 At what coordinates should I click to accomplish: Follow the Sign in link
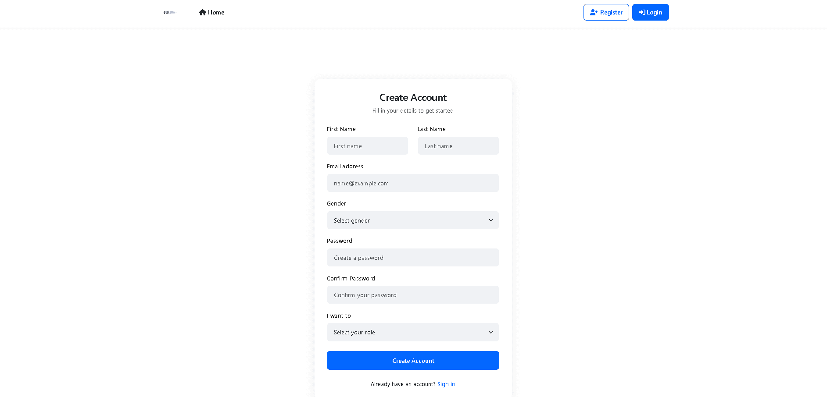pyautogui.click(x=446, y=384)
